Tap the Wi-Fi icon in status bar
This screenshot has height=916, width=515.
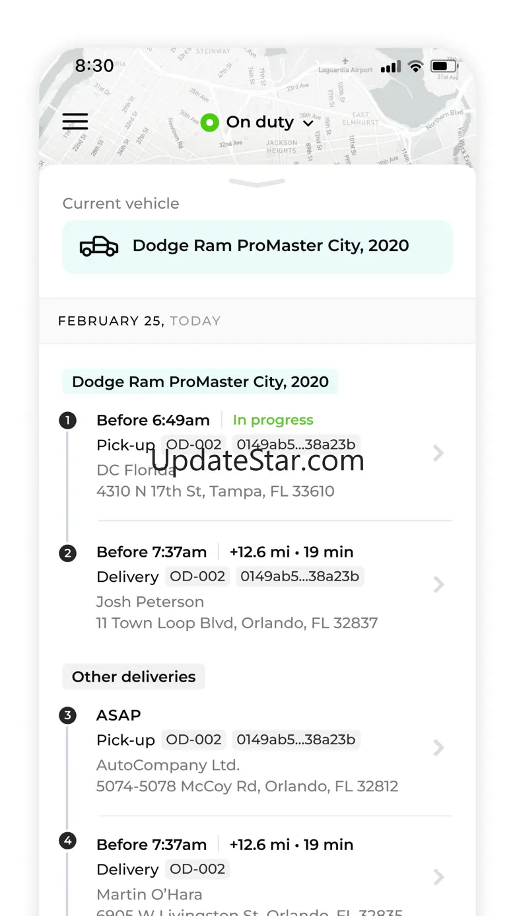click(415, 66)
